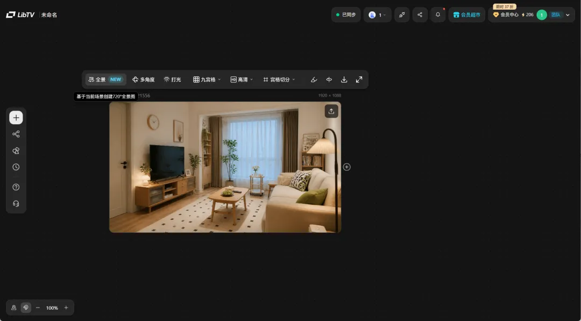Open the notification bell
This screenshot has height=321, width=581.
438,15
